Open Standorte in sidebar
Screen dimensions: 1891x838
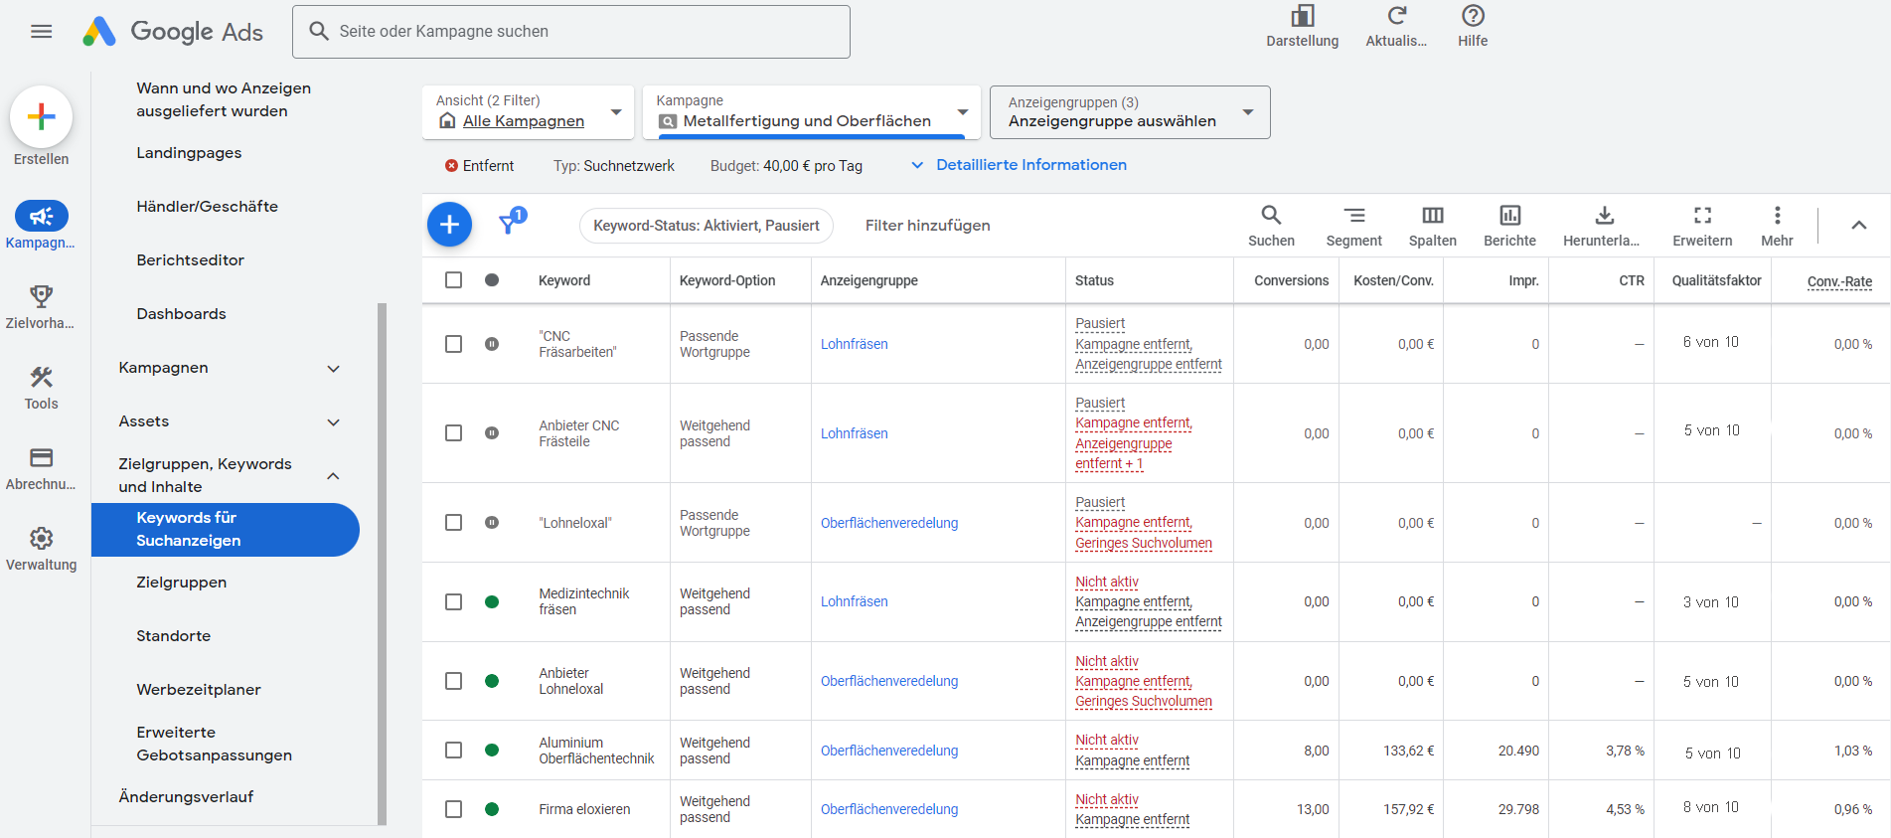click(x=173, y=636)
